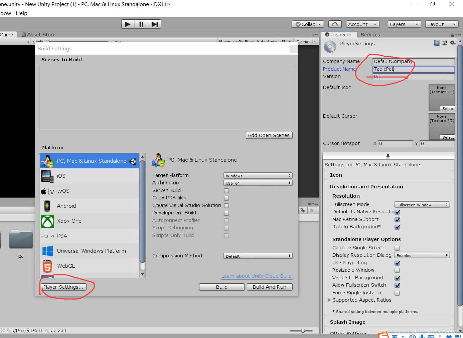The image size is (463, 338).
Task: Click the Player Settings... button
Action: pos(63,287)
